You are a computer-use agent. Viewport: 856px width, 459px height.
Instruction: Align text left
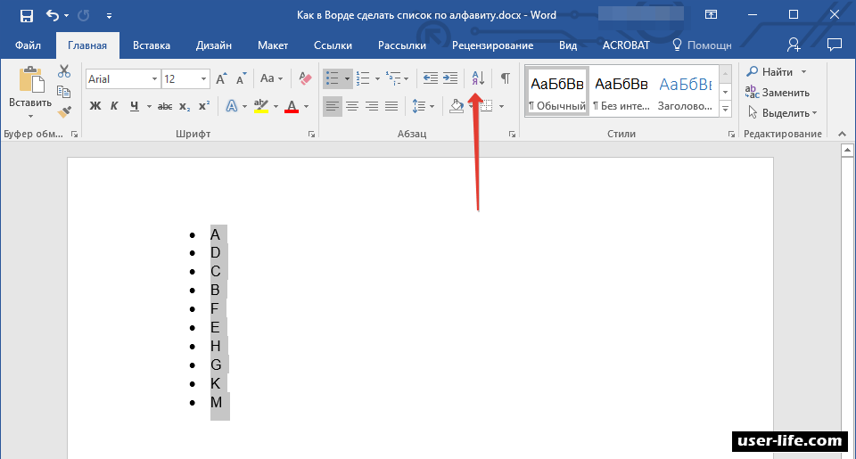tap(332, 106)
